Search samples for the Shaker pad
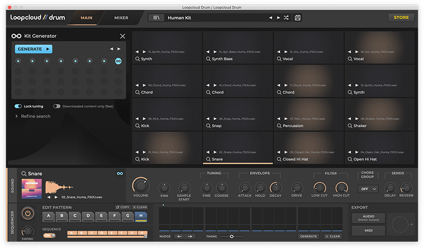 pos(350,126)
